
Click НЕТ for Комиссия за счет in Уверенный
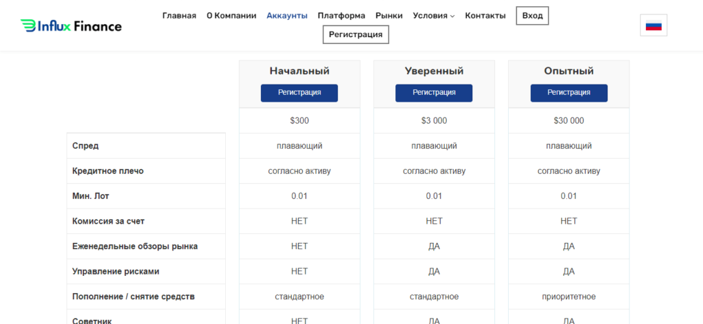pyautogui.click(x=434, y=221)
